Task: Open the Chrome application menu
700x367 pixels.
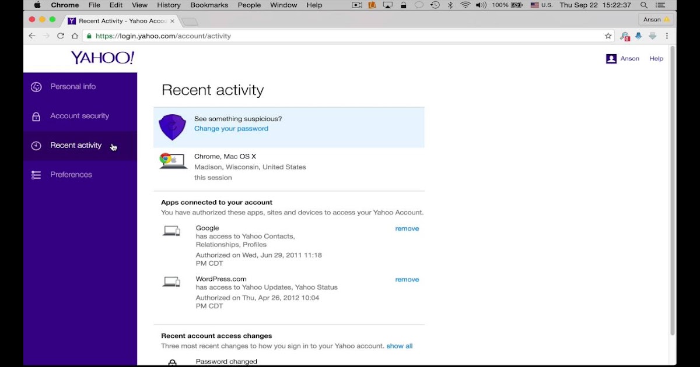Action: tap(65, 5)
